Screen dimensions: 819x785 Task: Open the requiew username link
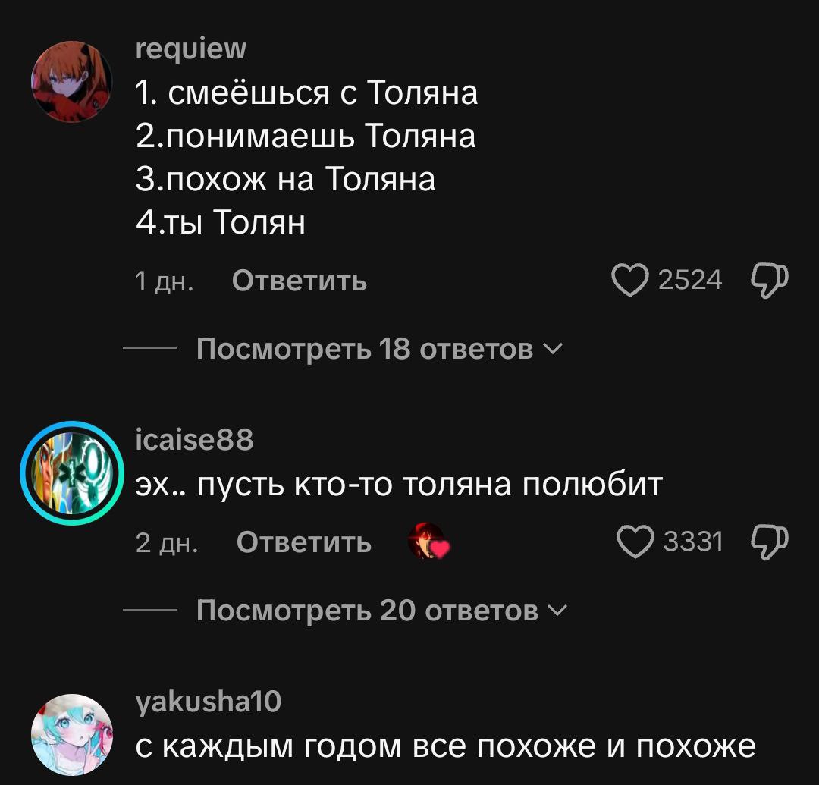(x=190, y=49)
